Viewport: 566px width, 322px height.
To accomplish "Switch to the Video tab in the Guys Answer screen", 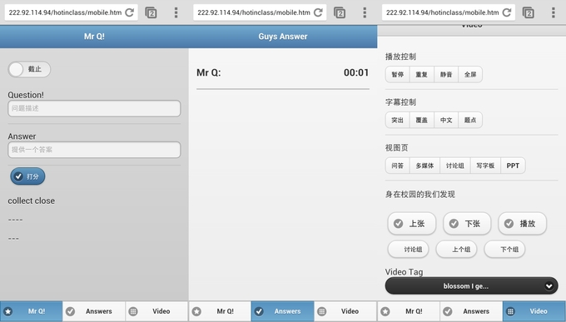I will click(x=345, y=311).
